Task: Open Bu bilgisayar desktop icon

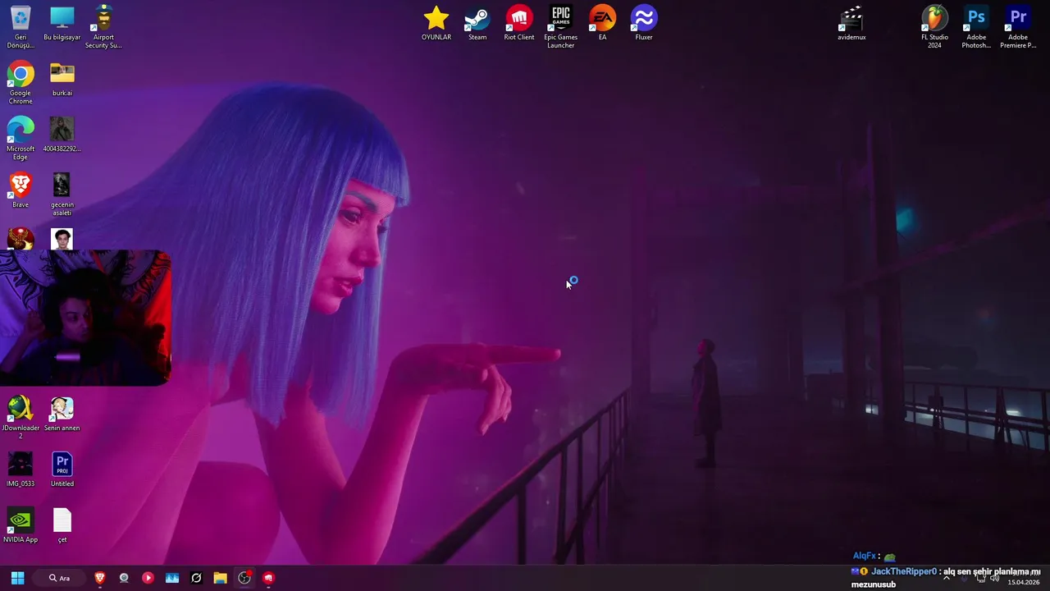Action: click(62, 23)
